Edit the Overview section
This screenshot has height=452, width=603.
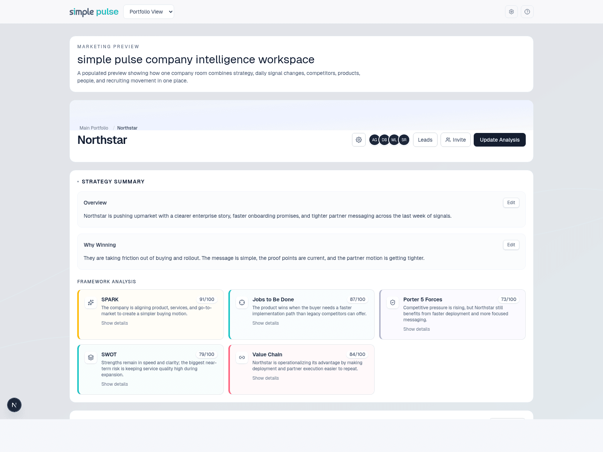pos(511,203)
